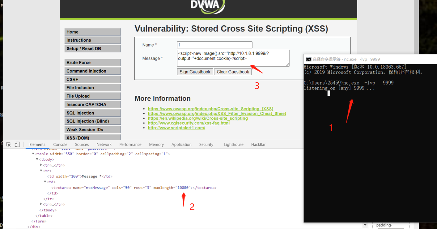437x229 pixels.
Task: Collapse the tr containing the Message cell
Action: click(41, 171)
